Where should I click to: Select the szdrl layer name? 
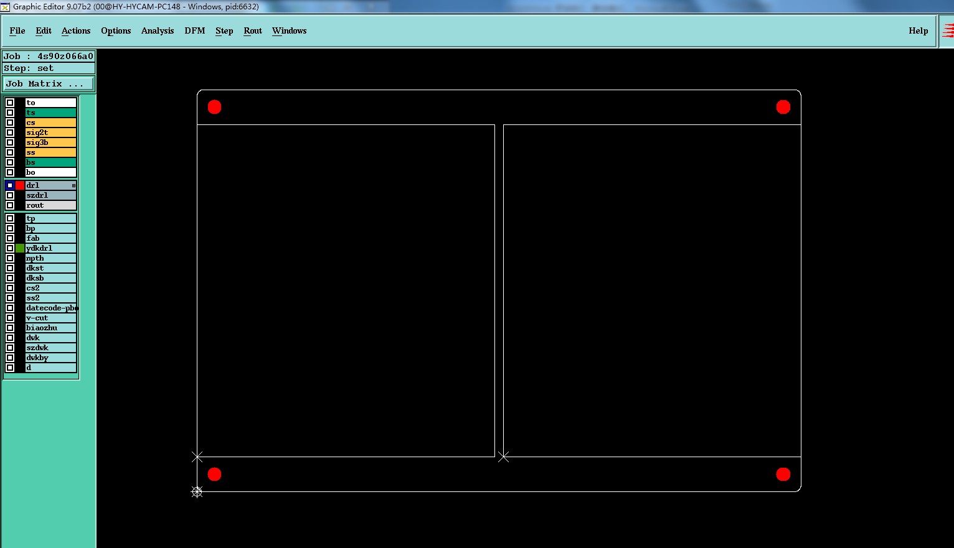51,195
